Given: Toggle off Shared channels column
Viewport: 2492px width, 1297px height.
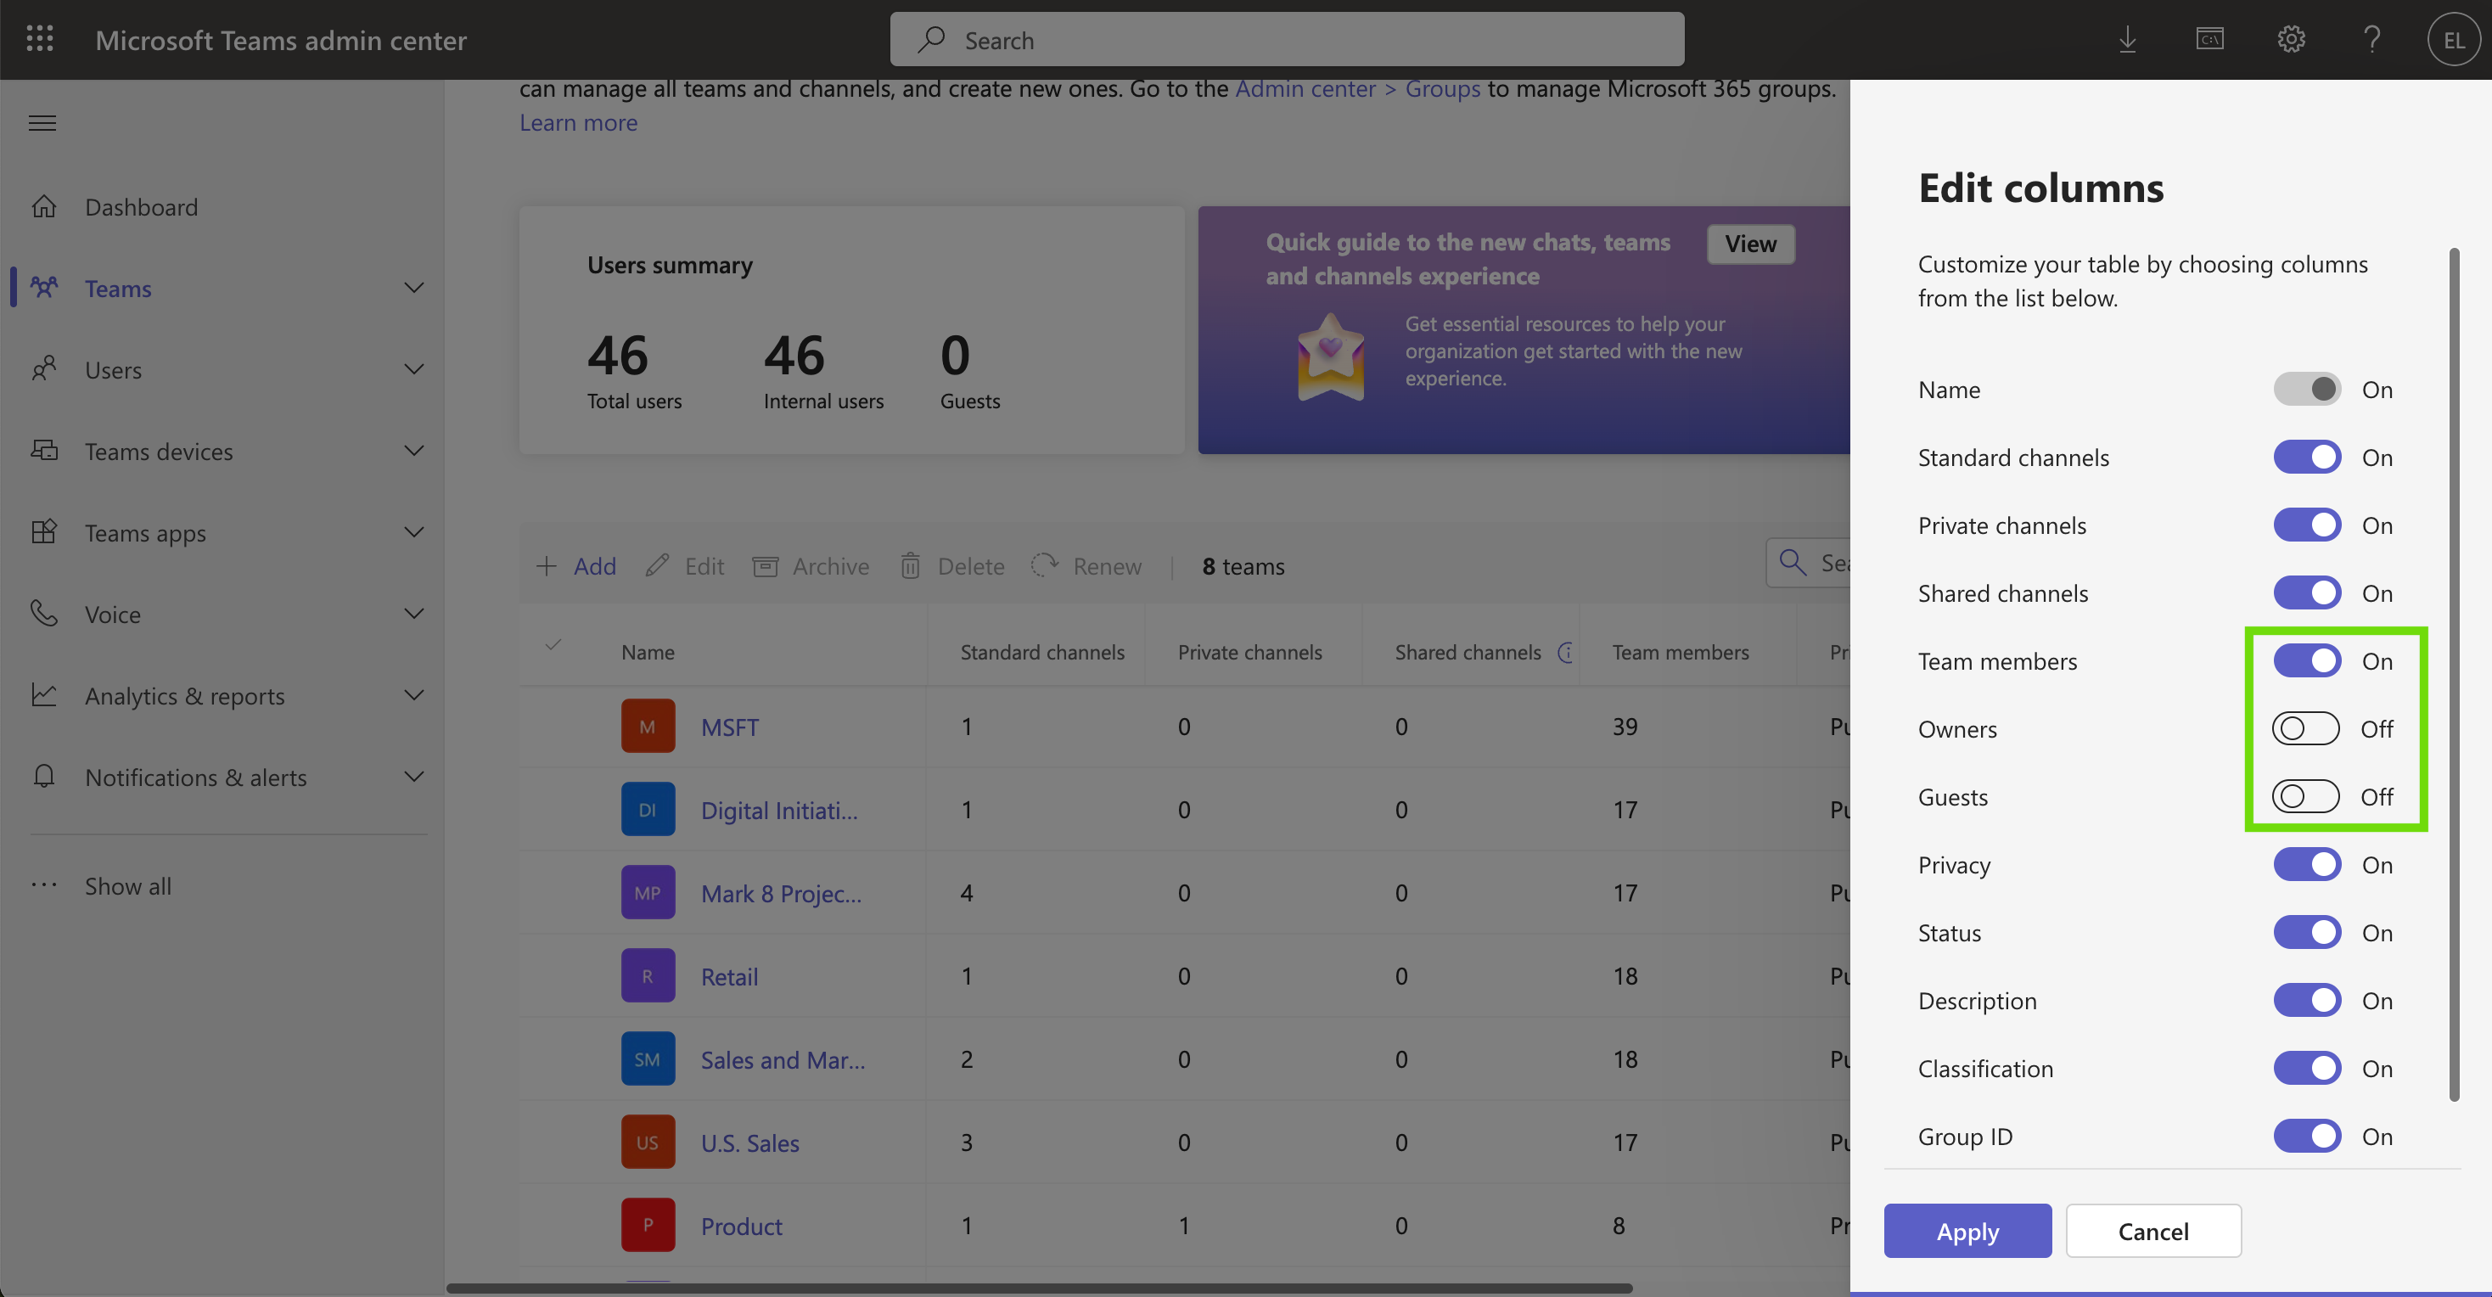Looking at the screenshot, I should (2306, 592).
